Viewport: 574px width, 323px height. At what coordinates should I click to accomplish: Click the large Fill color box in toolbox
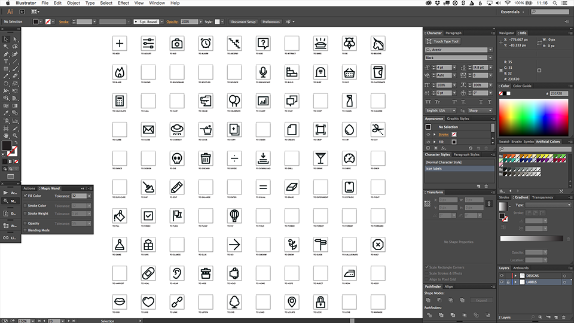(x=7, y=145)
